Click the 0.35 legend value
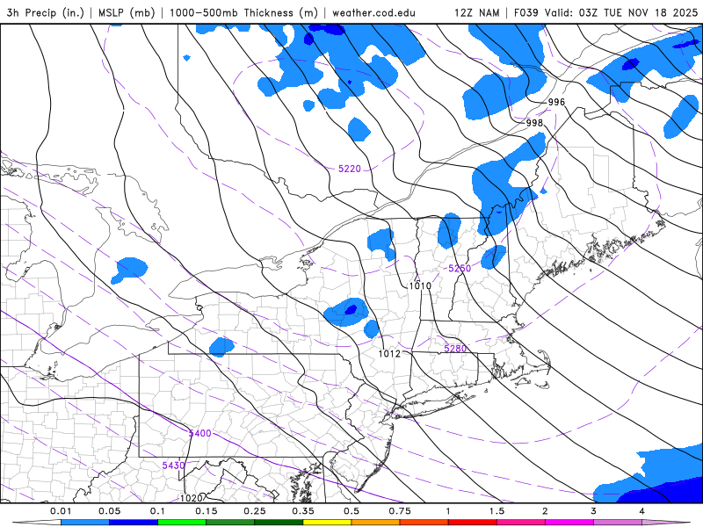This screenshot has height=527, width=703. point(303,511)
